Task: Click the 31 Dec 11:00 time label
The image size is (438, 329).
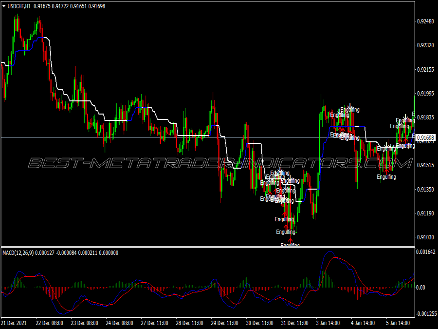Action: click(295, 323)
